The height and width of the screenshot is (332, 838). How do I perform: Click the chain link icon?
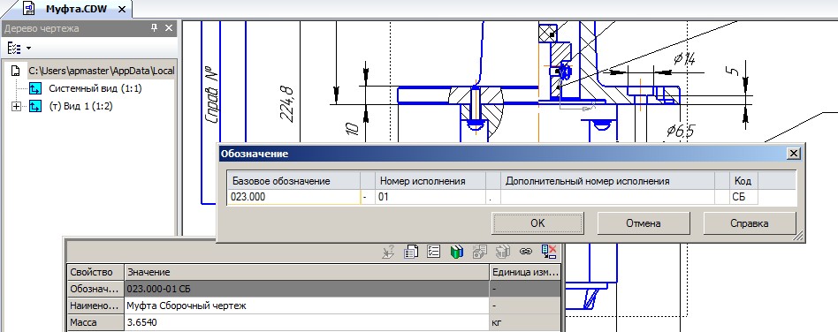526,252
